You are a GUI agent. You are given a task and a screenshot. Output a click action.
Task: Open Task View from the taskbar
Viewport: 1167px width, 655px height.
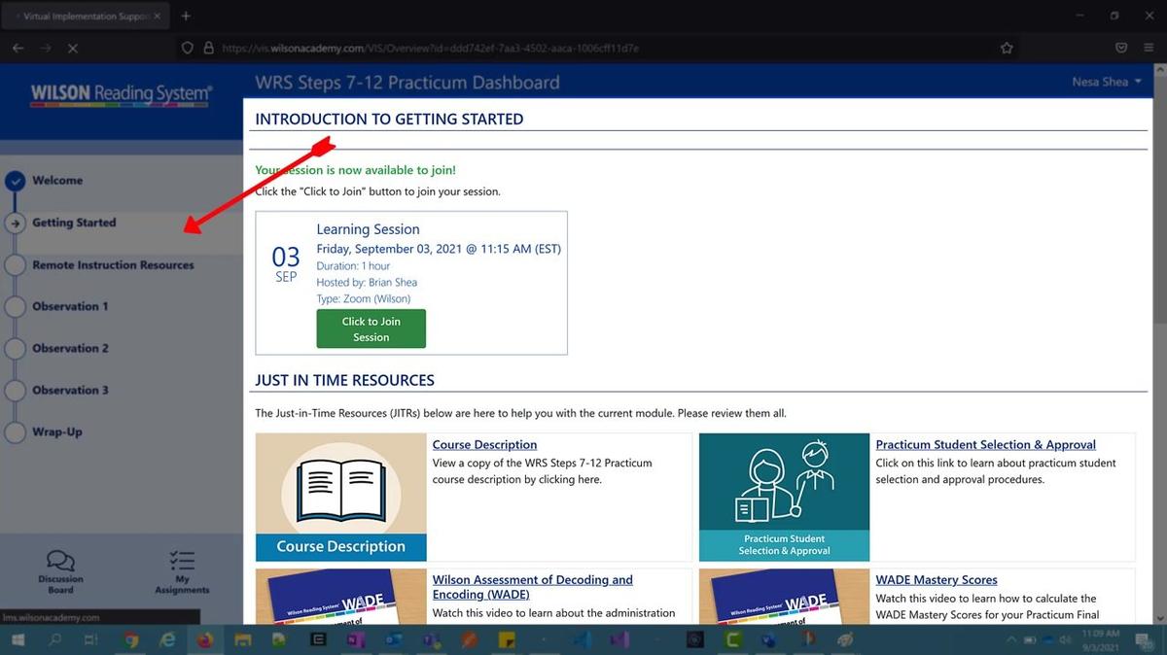(x=91, y=639)
